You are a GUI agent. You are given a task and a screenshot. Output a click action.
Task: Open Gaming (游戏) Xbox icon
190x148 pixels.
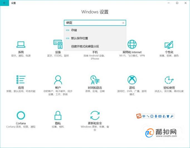tap(132, 80)
